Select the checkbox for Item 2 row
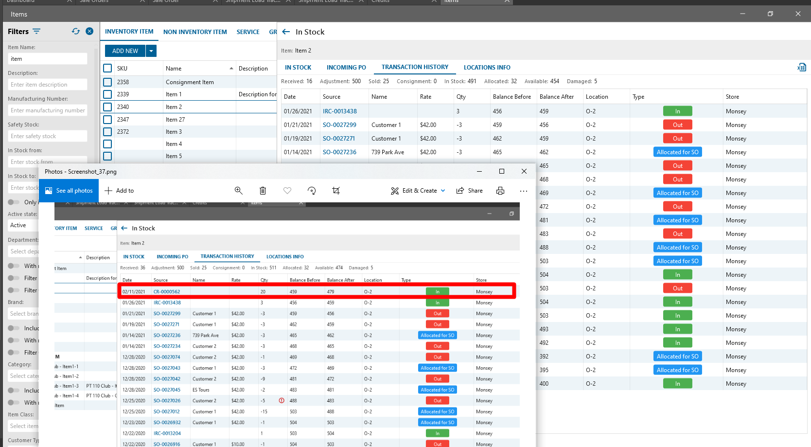The image size is (811, 447). coord(108,107)
